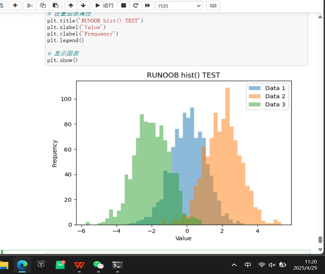The width and height of the screenshot is (325, 274).
Task: Click the plt.xlabel('Value') code line
Action: pyautogui.click(x=76, y=27)
